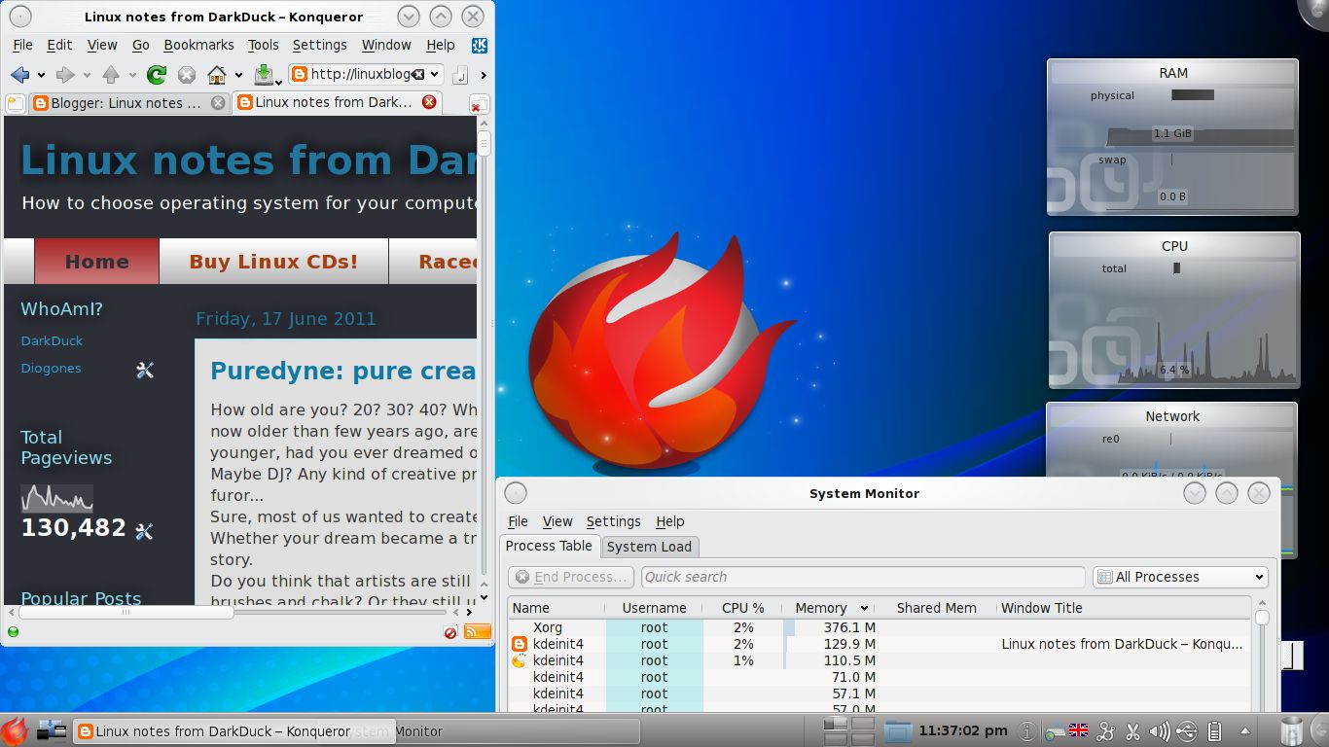1329x747 pixels.
Task: Click the stop loading icon
Action: [x=185, y=74]
